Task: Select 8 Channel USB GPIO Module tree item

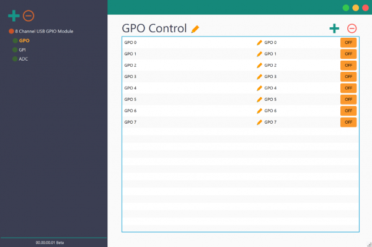Action: (x=44, y=31)
